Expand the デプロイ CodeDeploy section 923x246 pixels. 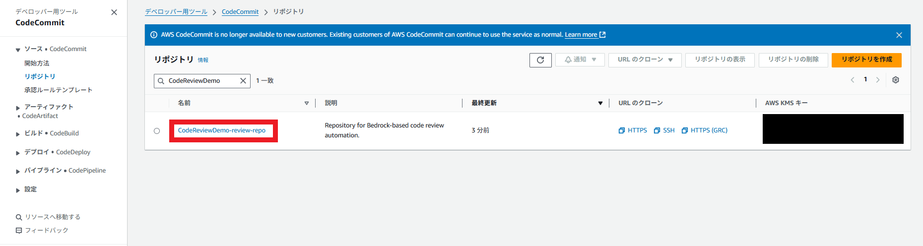[18, 153]
